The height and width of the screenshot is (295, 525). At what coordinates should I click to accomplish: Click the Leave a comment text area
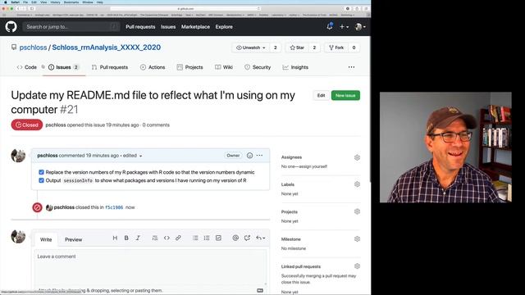click(x=150, y=268)
